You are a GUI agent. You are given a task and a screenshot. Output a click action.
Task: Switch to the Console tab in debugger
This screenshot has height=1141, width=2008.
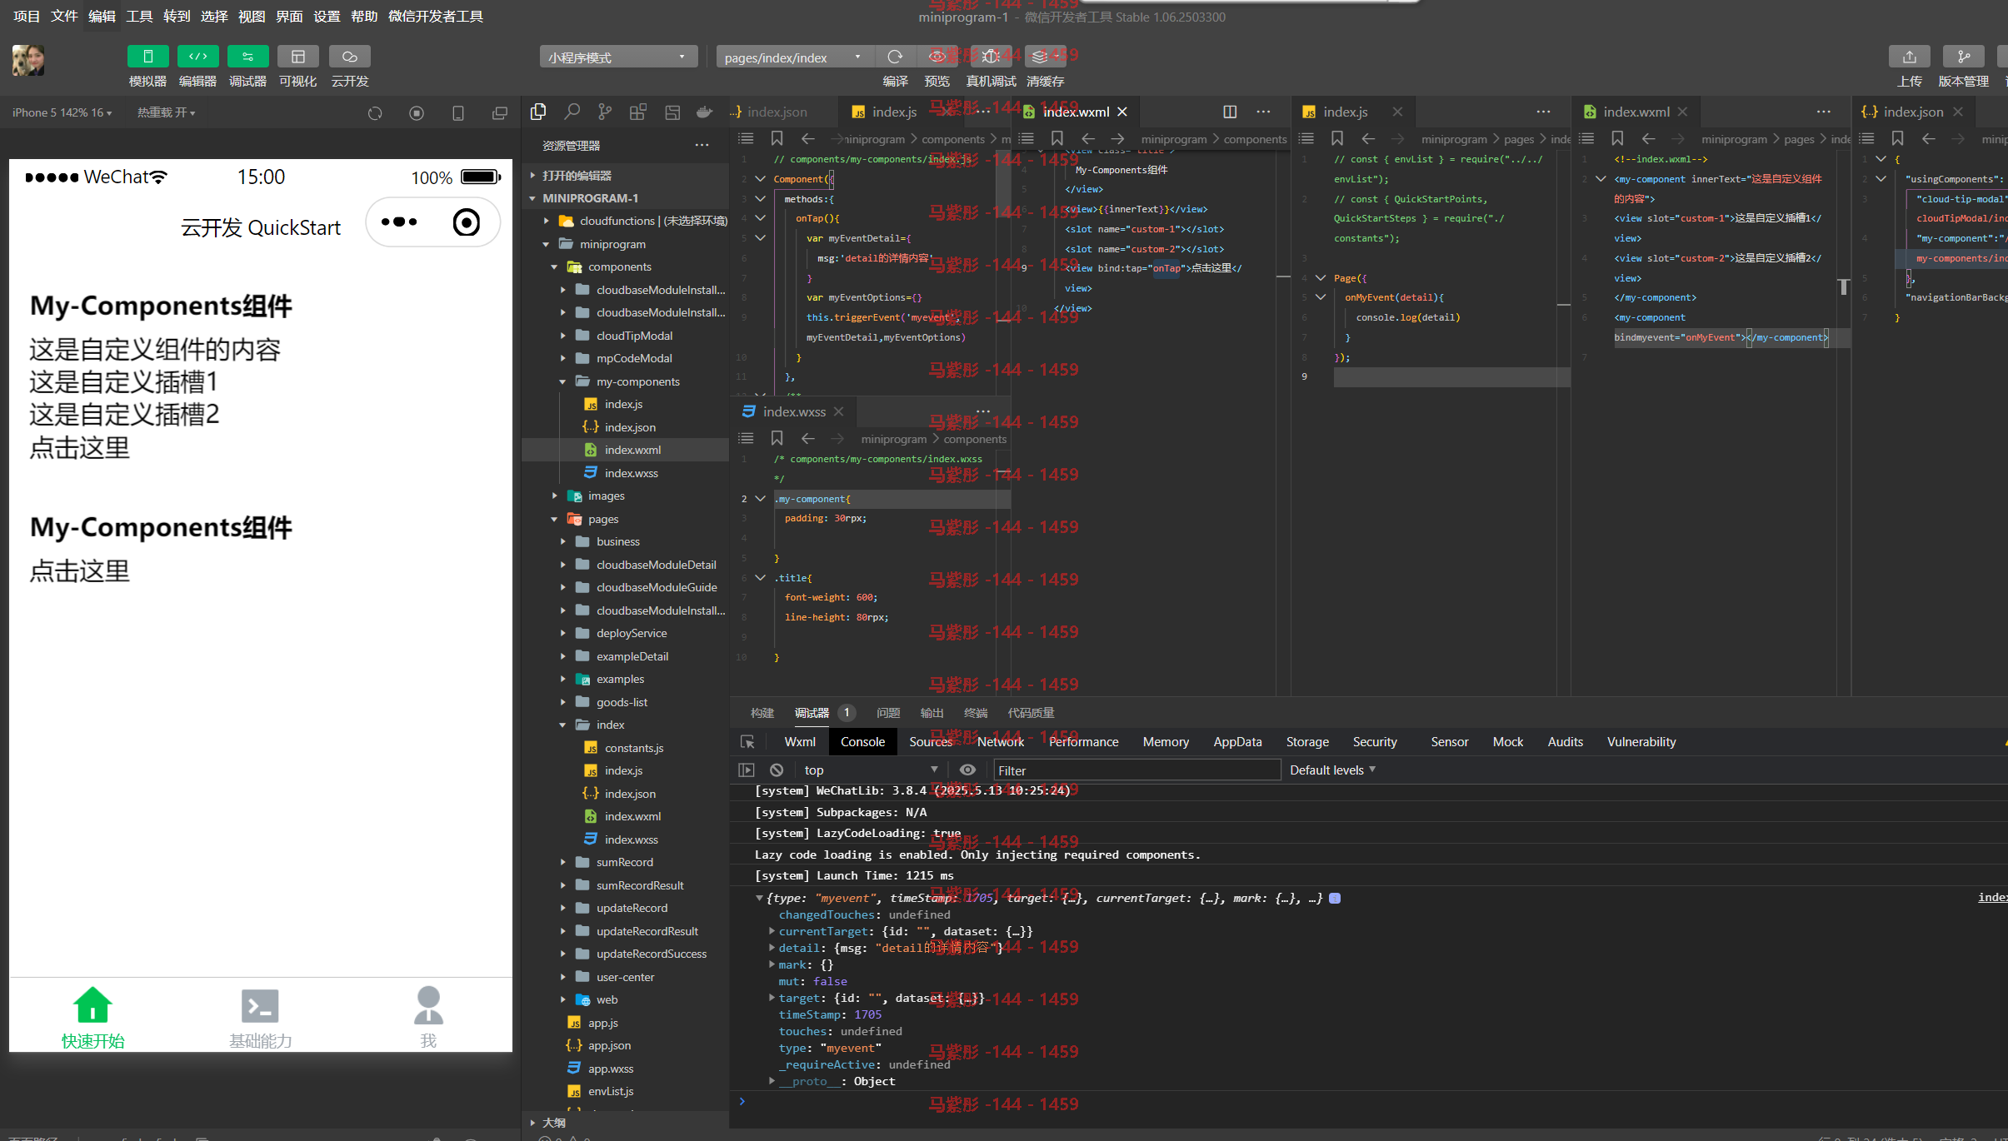862,741
